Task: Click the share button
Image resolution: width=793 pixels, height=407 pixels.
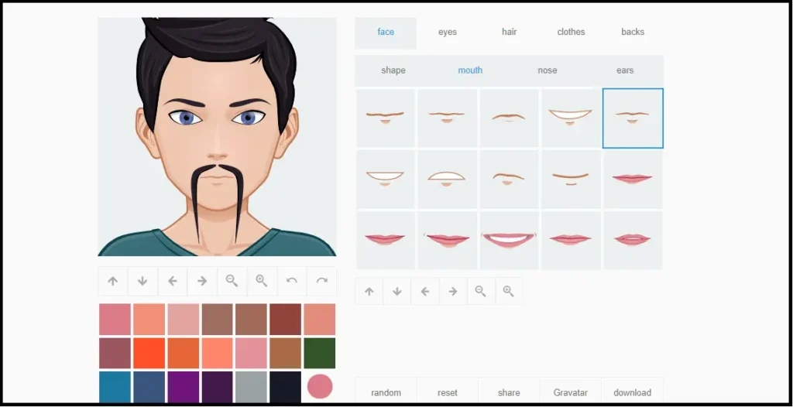Action: pos(509,392)
